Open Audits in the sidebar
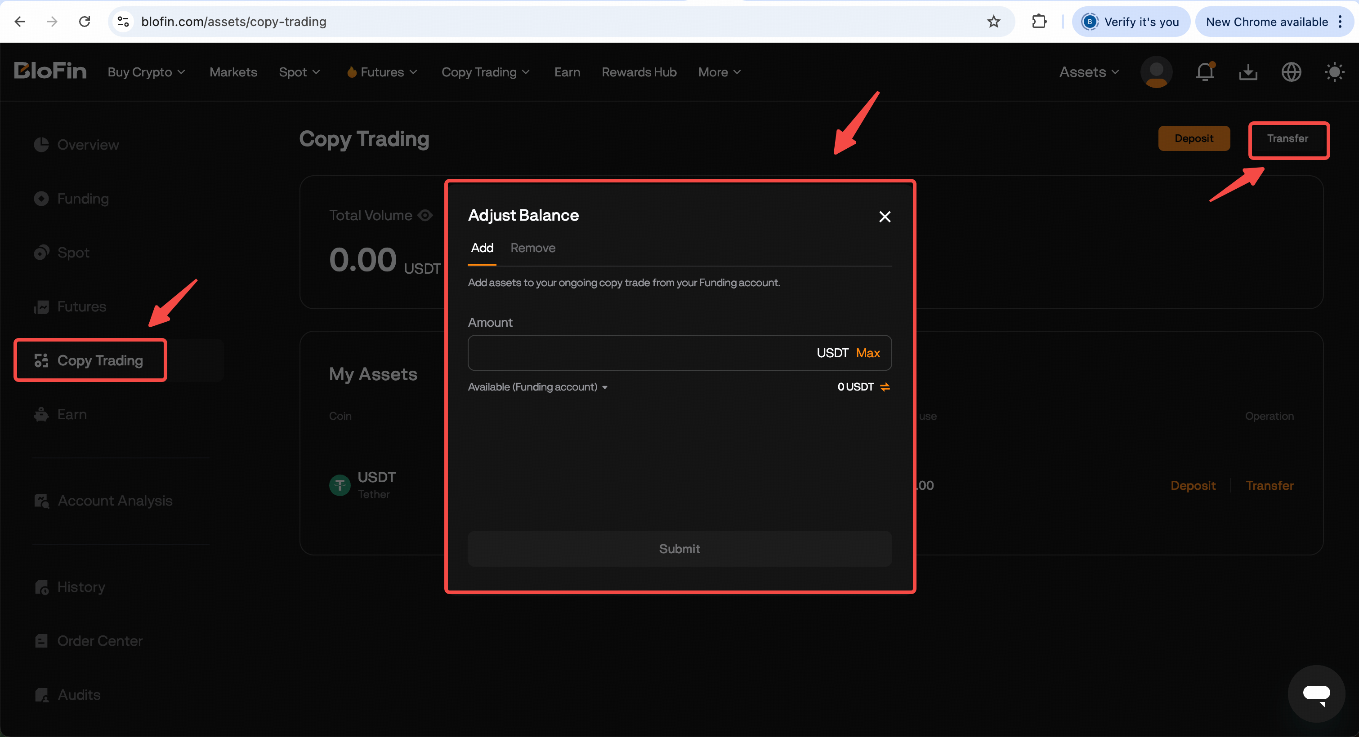The image size is (1359, 737). pos(67,695)
